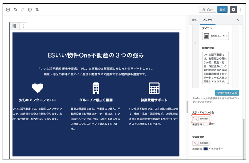Clear the selected calcul icon with x
Image resolution: width=249 pixels, height=163 pixels.
pos(224,36)
